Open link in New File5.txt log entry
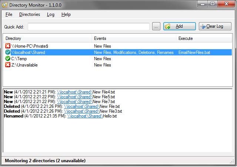This screenshot has width=237, height=167. [75, 97]
